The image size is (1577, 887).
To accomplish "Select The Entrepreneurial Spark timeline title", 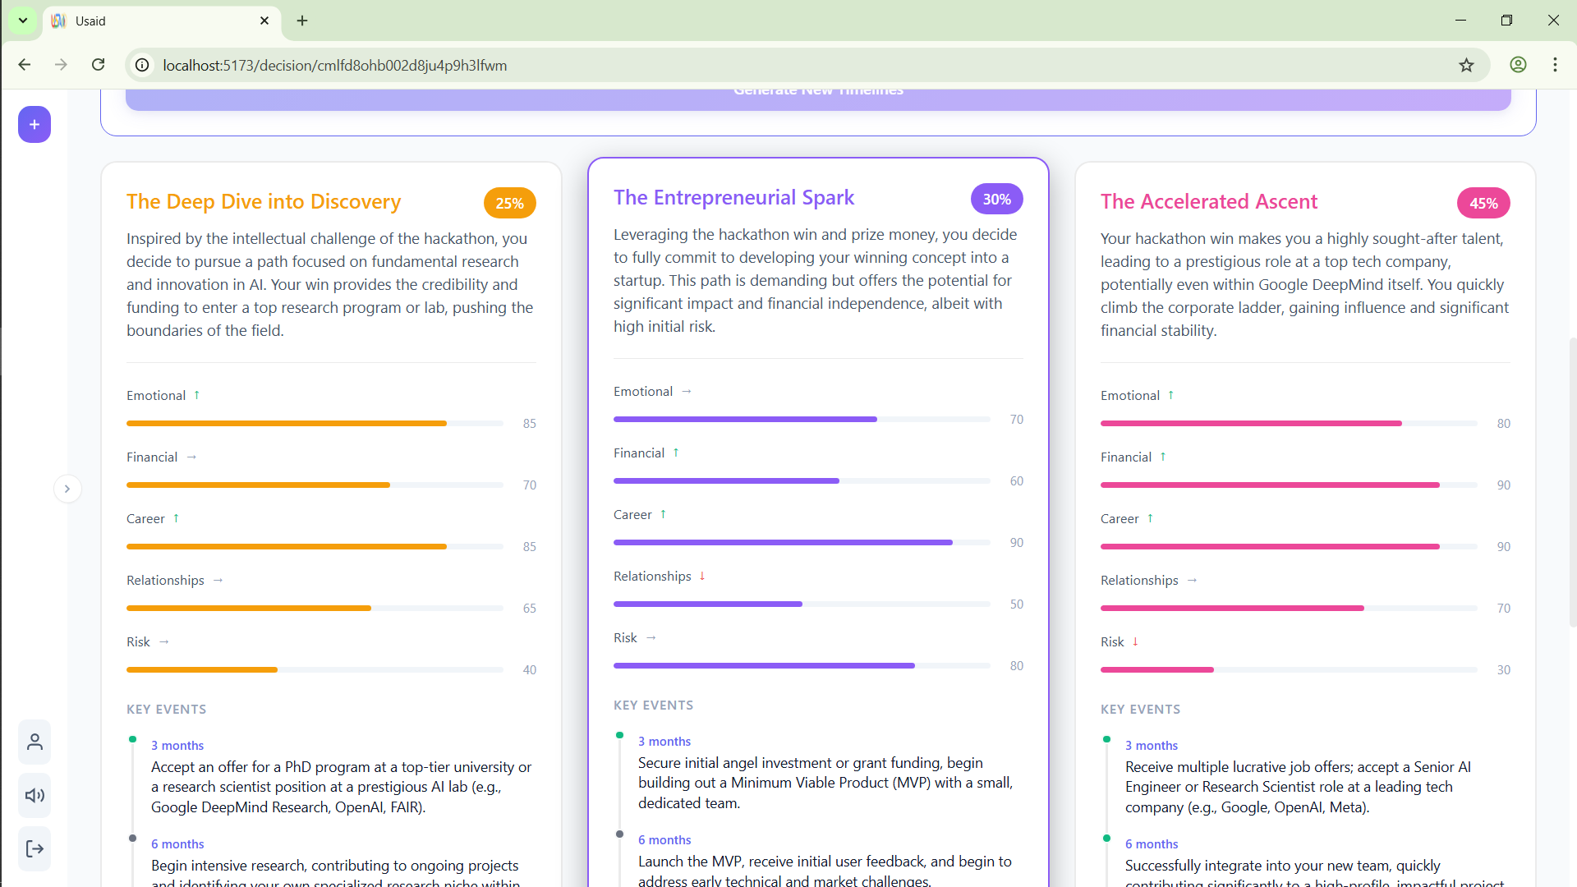I will tap(733, 198).
